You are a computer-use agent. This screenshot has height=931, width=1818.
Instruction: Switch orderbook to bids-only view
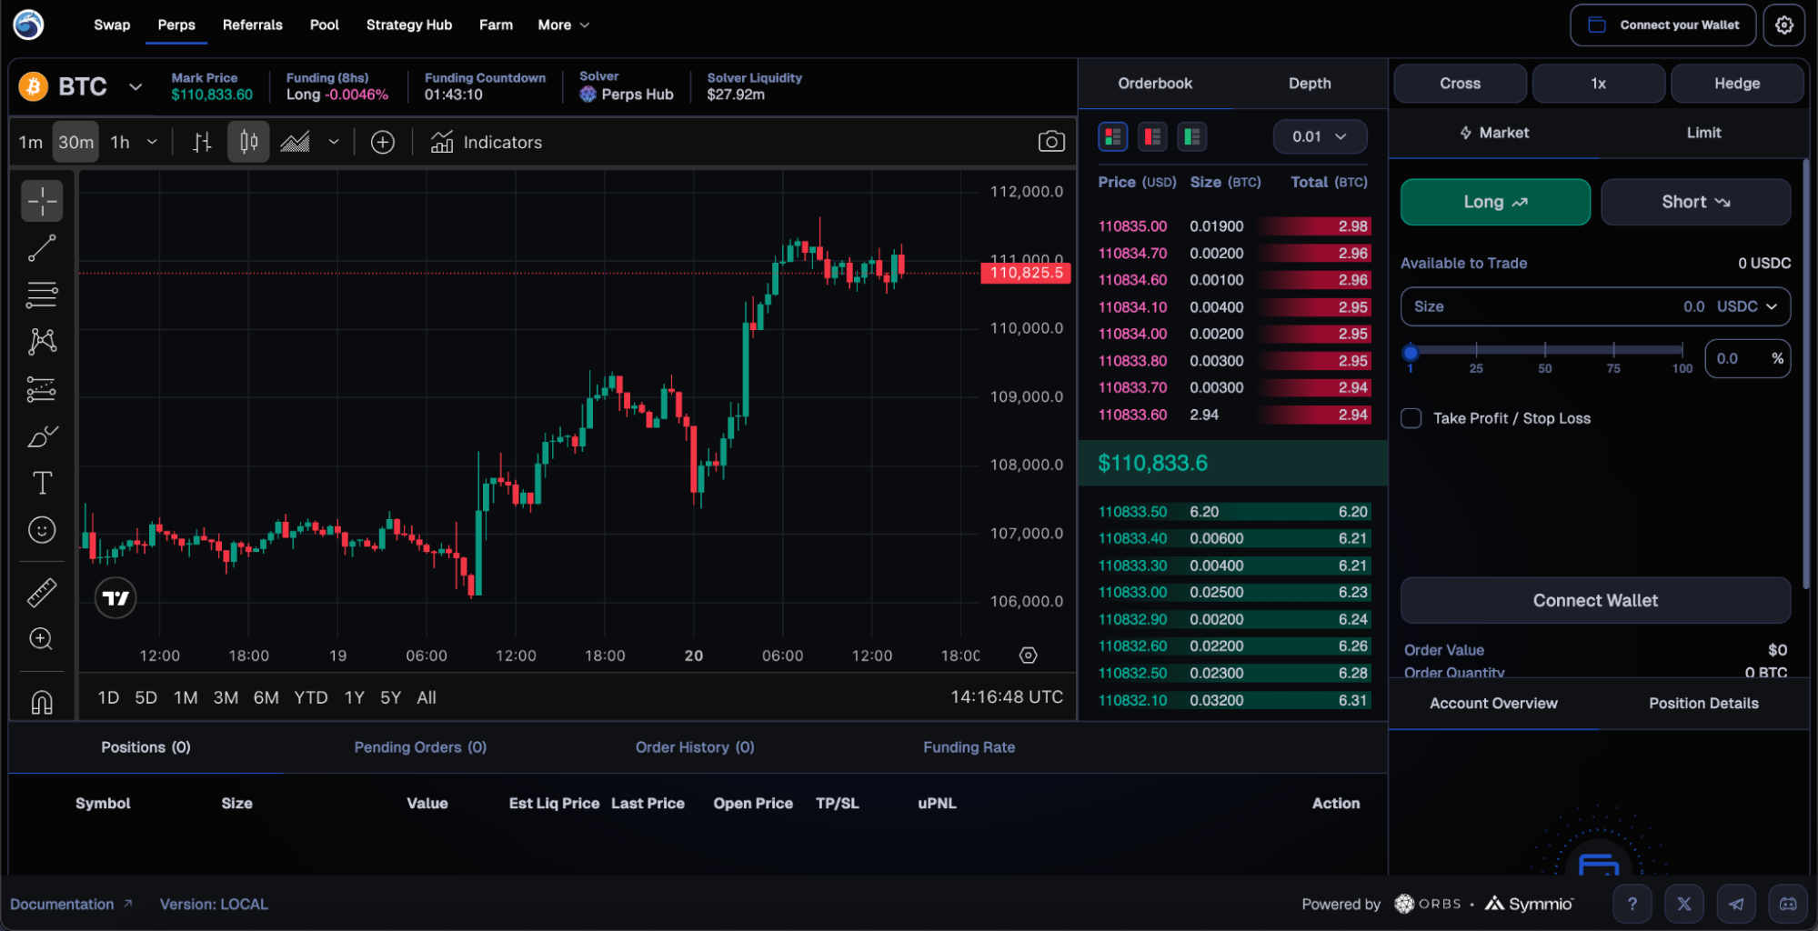pyautogui.click(x=1191, y=136)
